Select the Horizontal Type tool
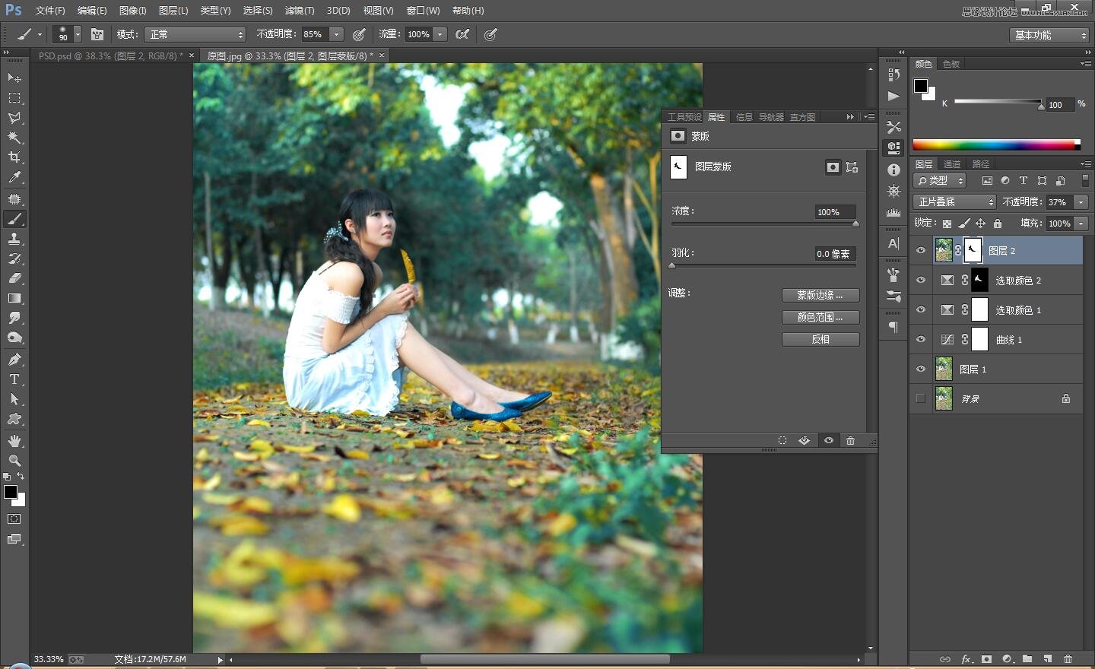 pos(14,379)
